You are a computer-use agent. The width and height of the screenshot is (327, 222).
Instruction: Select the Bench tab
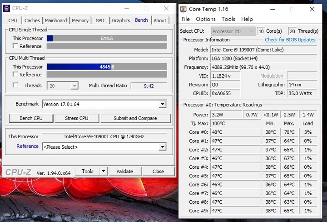tap(141, 20)
